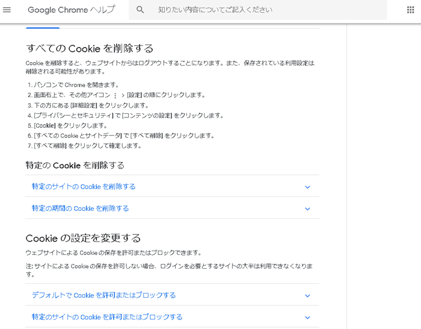Expand 特定の期間の Cookie を削除する
Screen dimensions: 421x329
pyautogui.click(x=172, y=208)
